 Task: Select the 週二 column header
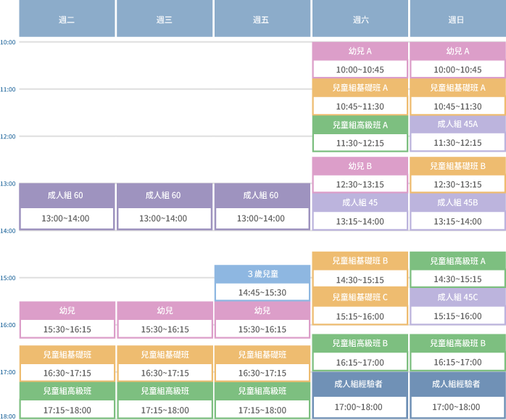[x=67, y=20]
